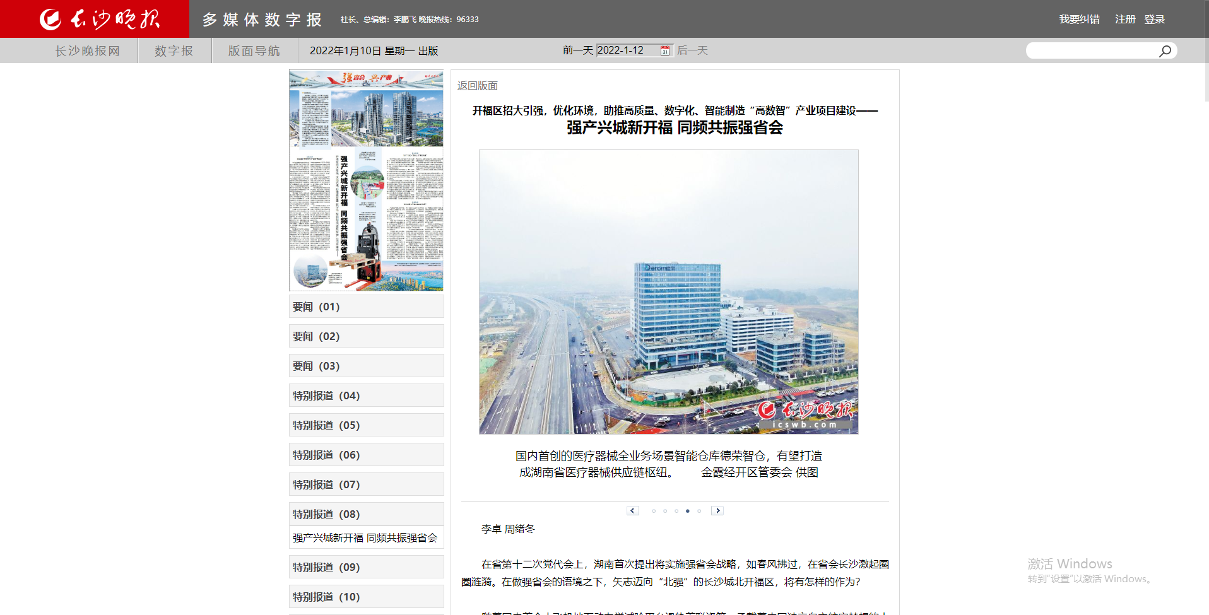Click the 我要纠错 link
The width and height of the screenshot is (1209, 615).
click(x=1078, y=19)
